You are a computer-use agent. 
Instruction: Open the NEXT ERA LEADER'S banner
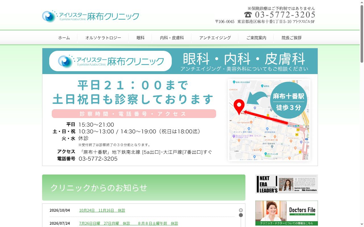(x=287, y=184)
